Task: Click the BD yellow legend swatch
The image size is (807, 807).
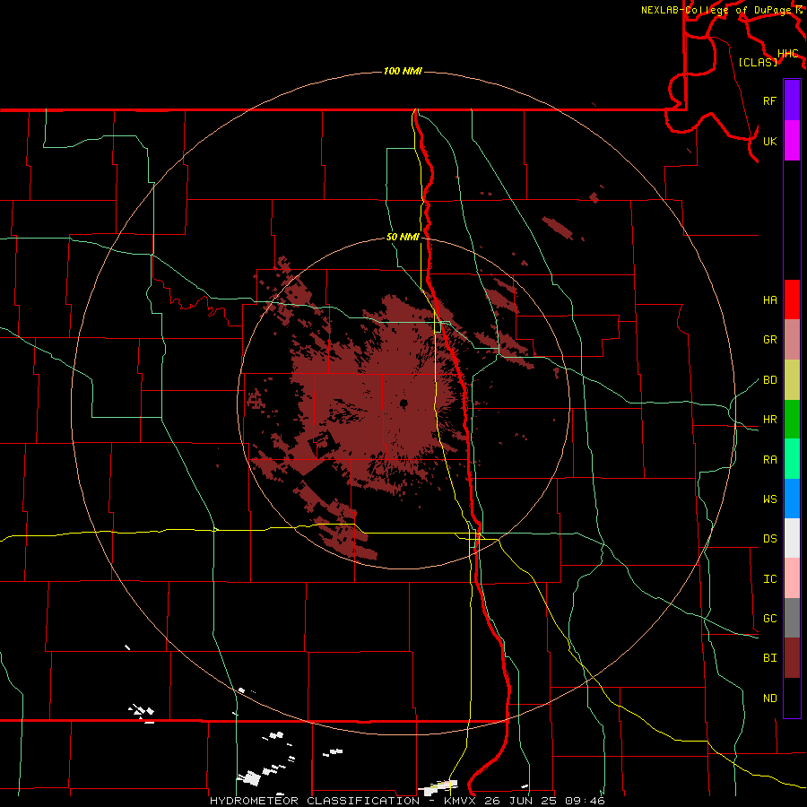Action: pyautogui.click(x=792, y=380)
